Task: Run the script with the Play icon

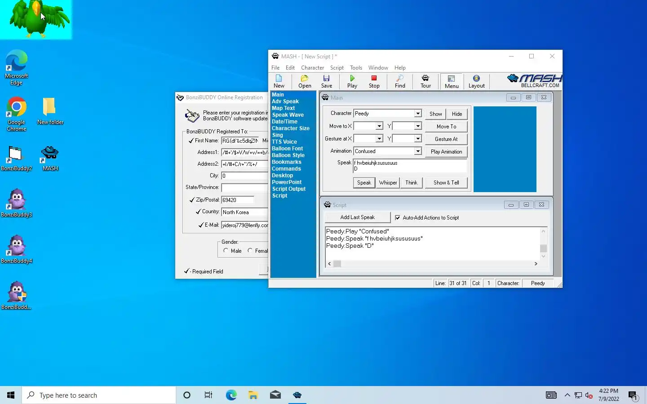Action: (352, 82)
